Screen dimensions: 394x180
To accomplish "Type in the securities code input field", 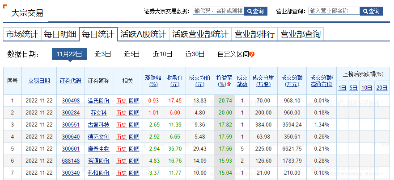I will pyautogui.click(x=218, y=11).
